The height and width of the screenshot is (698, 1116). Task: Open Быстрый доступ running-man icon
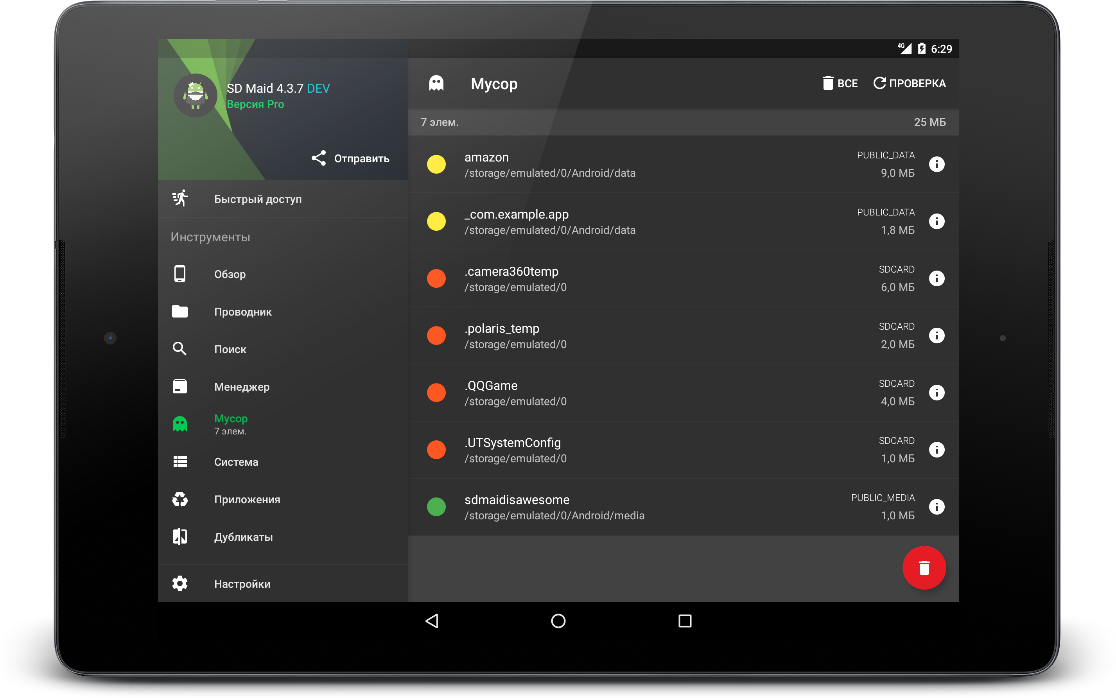[x=180, y=199]
